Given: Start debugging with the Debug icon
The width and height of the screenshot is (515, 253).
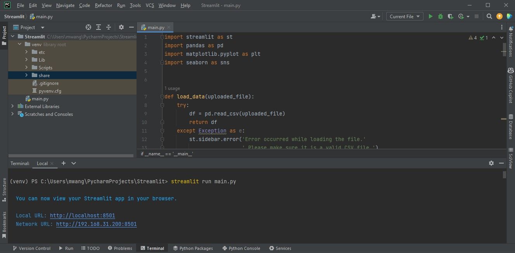Looking at the screenshot, I should pos(440,16).
